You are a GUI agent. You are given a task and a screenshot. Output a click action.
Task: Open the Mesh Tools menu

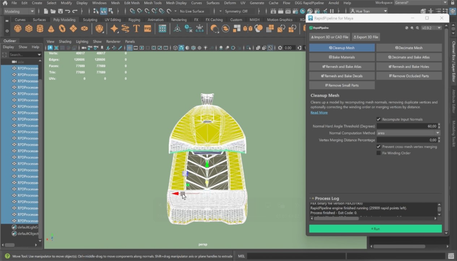click(x=153, y=3)
